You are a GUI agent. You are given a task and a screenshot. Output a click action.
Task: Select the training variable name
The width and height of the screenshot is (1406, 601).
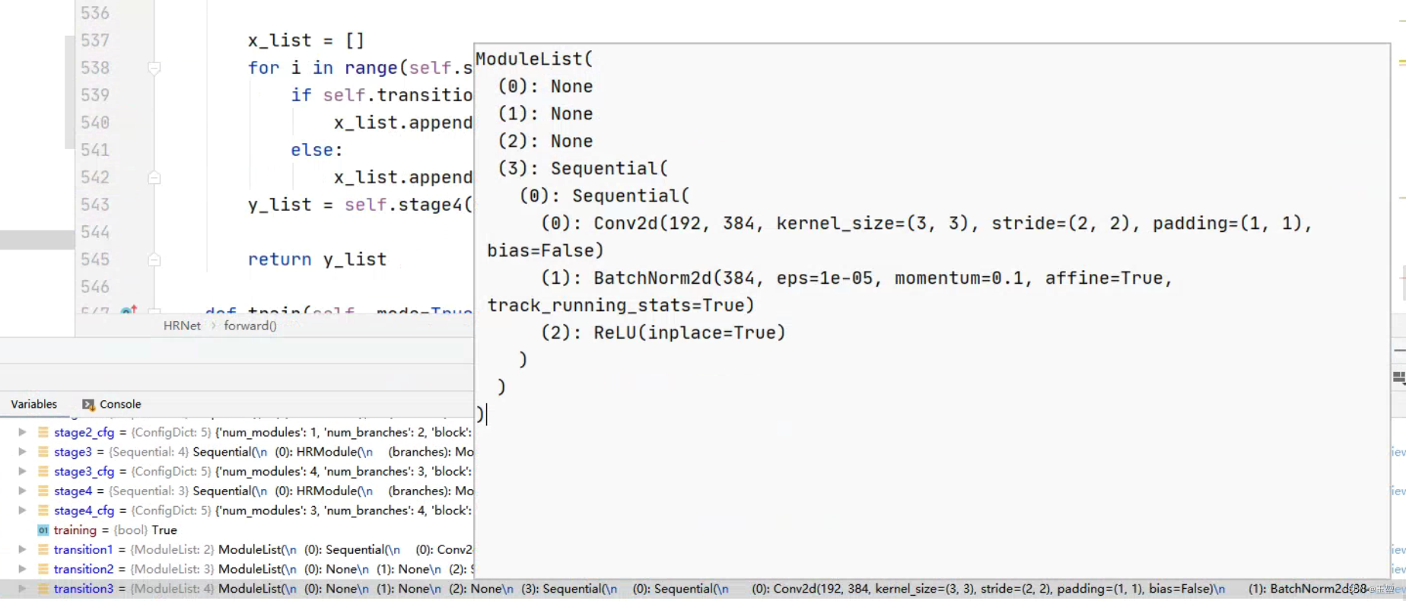pos(75,530)
